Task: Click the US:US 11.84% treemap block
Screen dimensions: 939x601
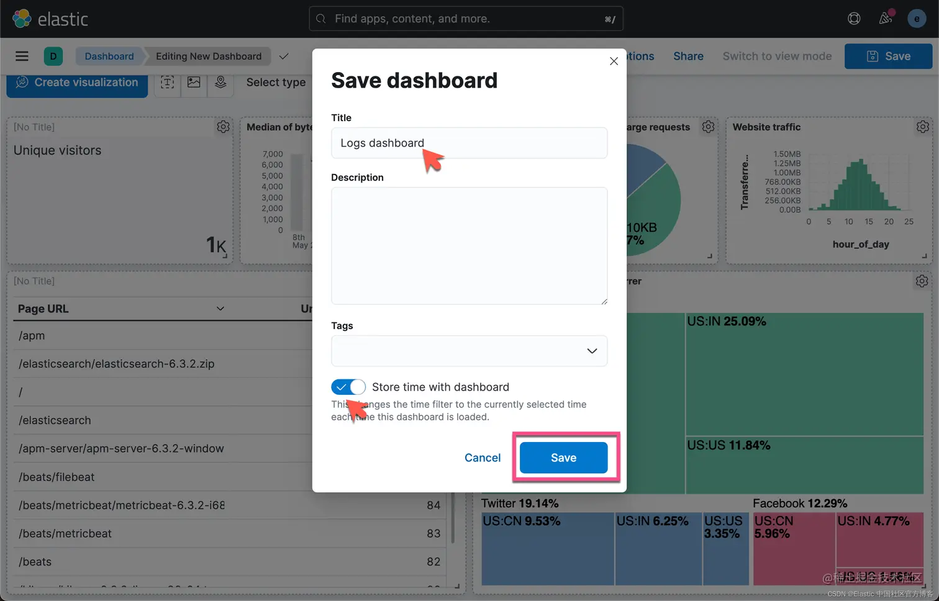Action: 804,466
